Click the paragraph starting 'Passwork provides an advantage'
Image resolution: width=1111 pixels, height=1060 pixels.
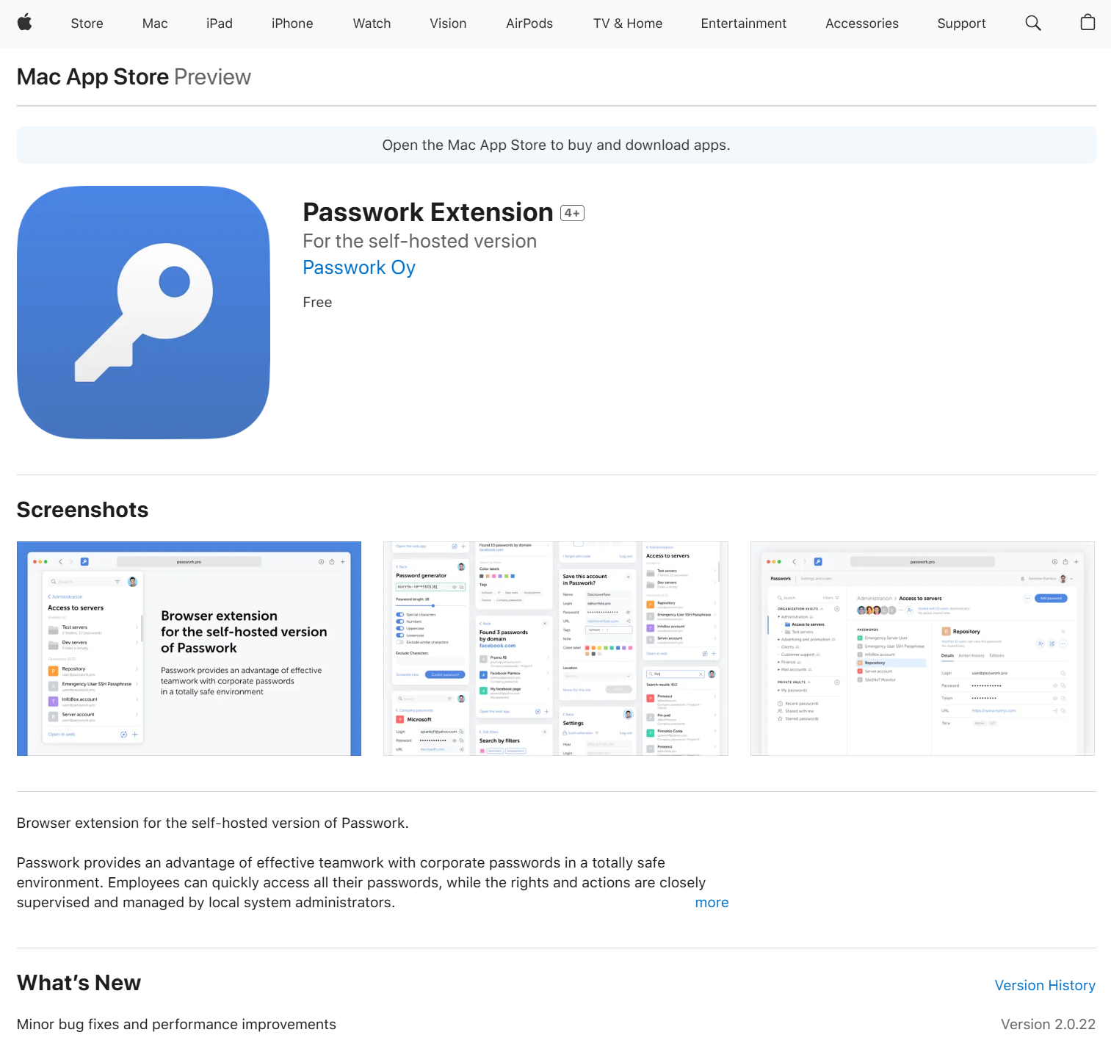point(361,883)
